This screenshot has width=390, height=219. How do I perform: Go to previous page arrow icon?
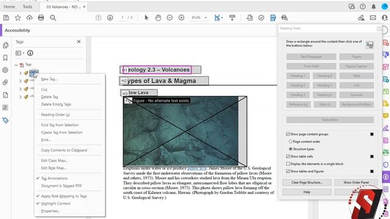pos(99,18)
